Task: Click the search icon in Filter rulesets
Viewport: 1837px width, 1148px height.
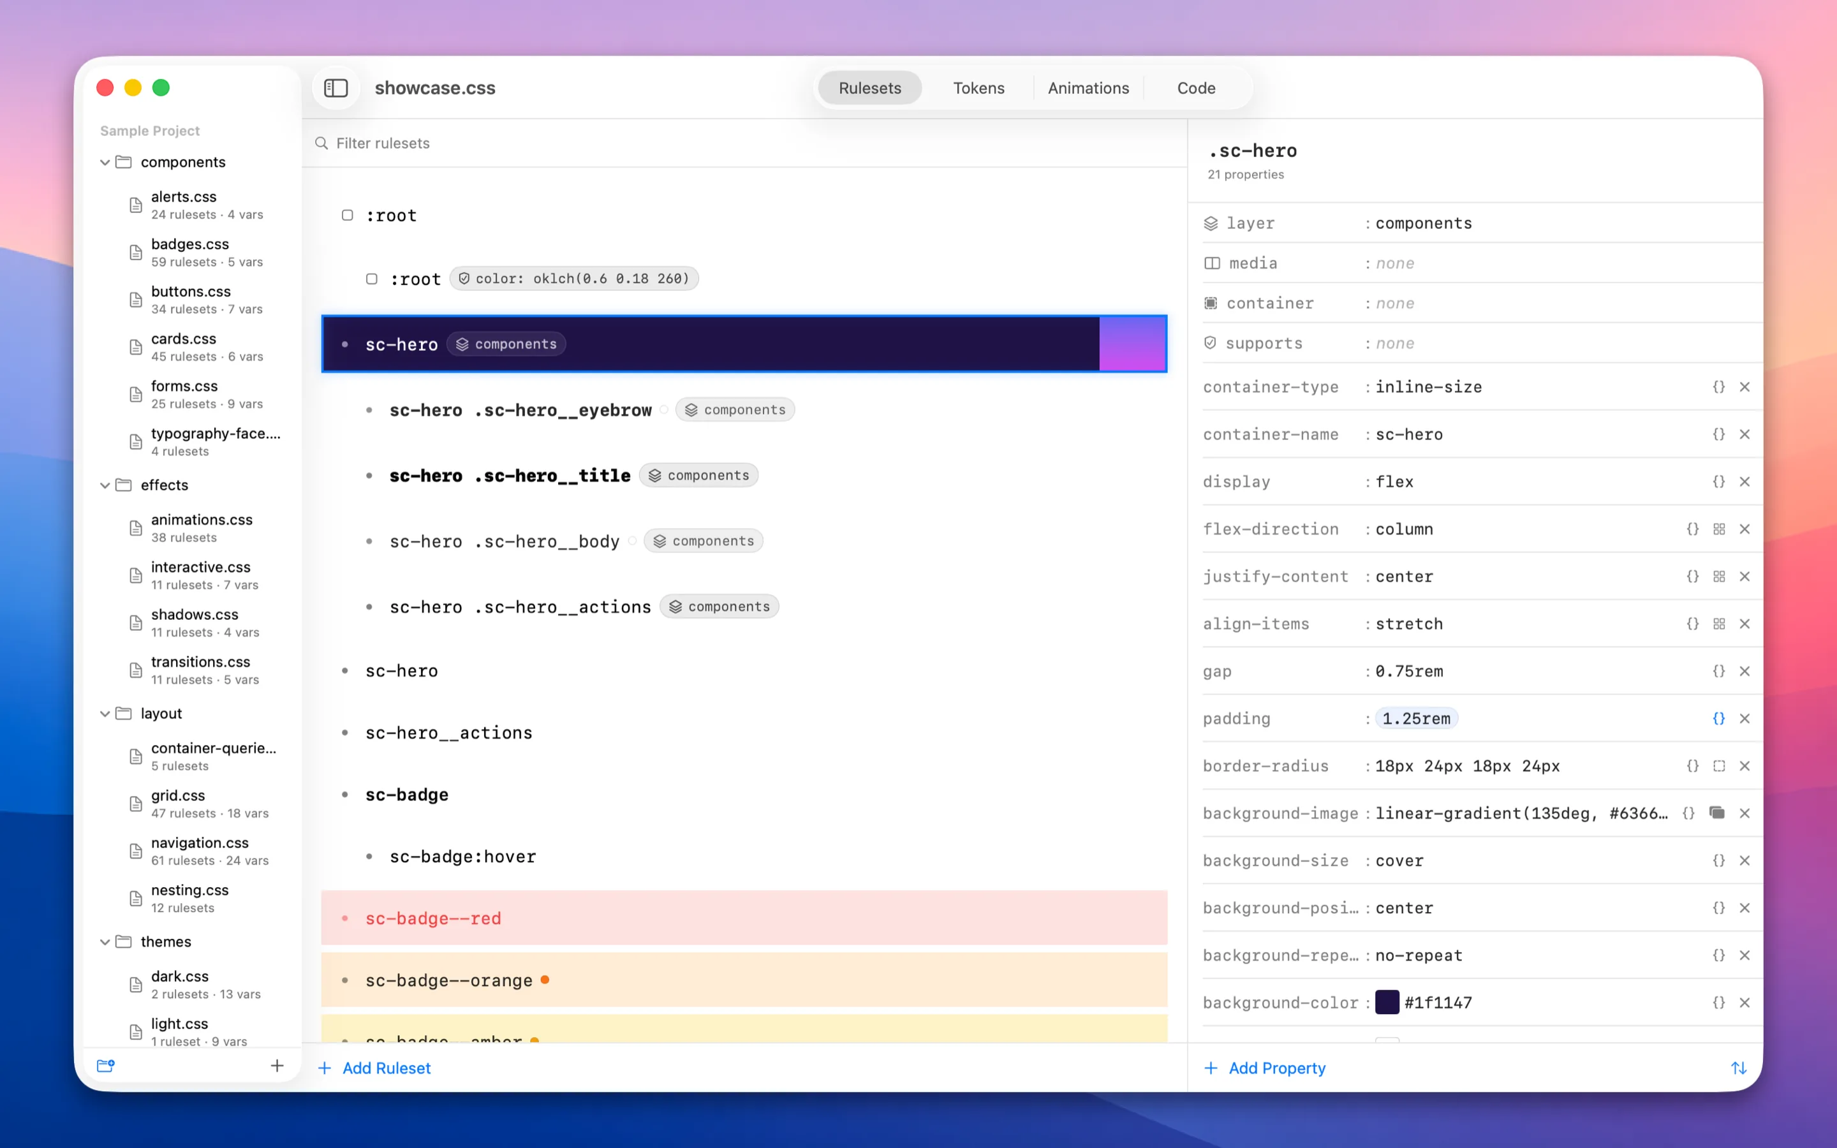Action: coord(322,143)
